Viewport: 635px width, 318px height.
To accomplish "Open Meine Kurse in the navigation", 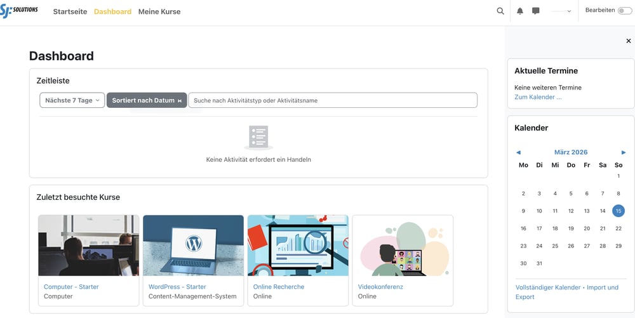I will click(x=159, y=11).
